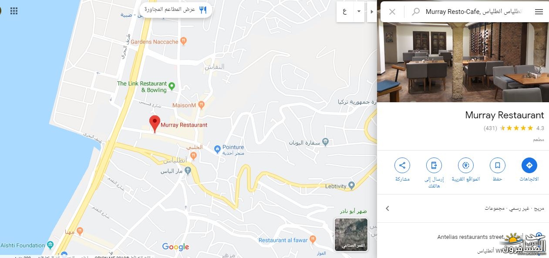Expand the cozy casual groups details chevron

387,208
